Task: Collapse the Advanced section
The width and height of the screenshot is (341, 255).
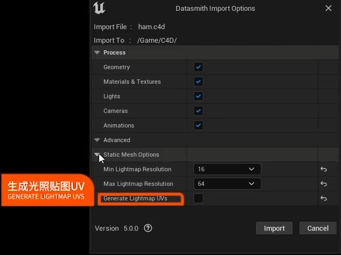Action: pos(97,140)
